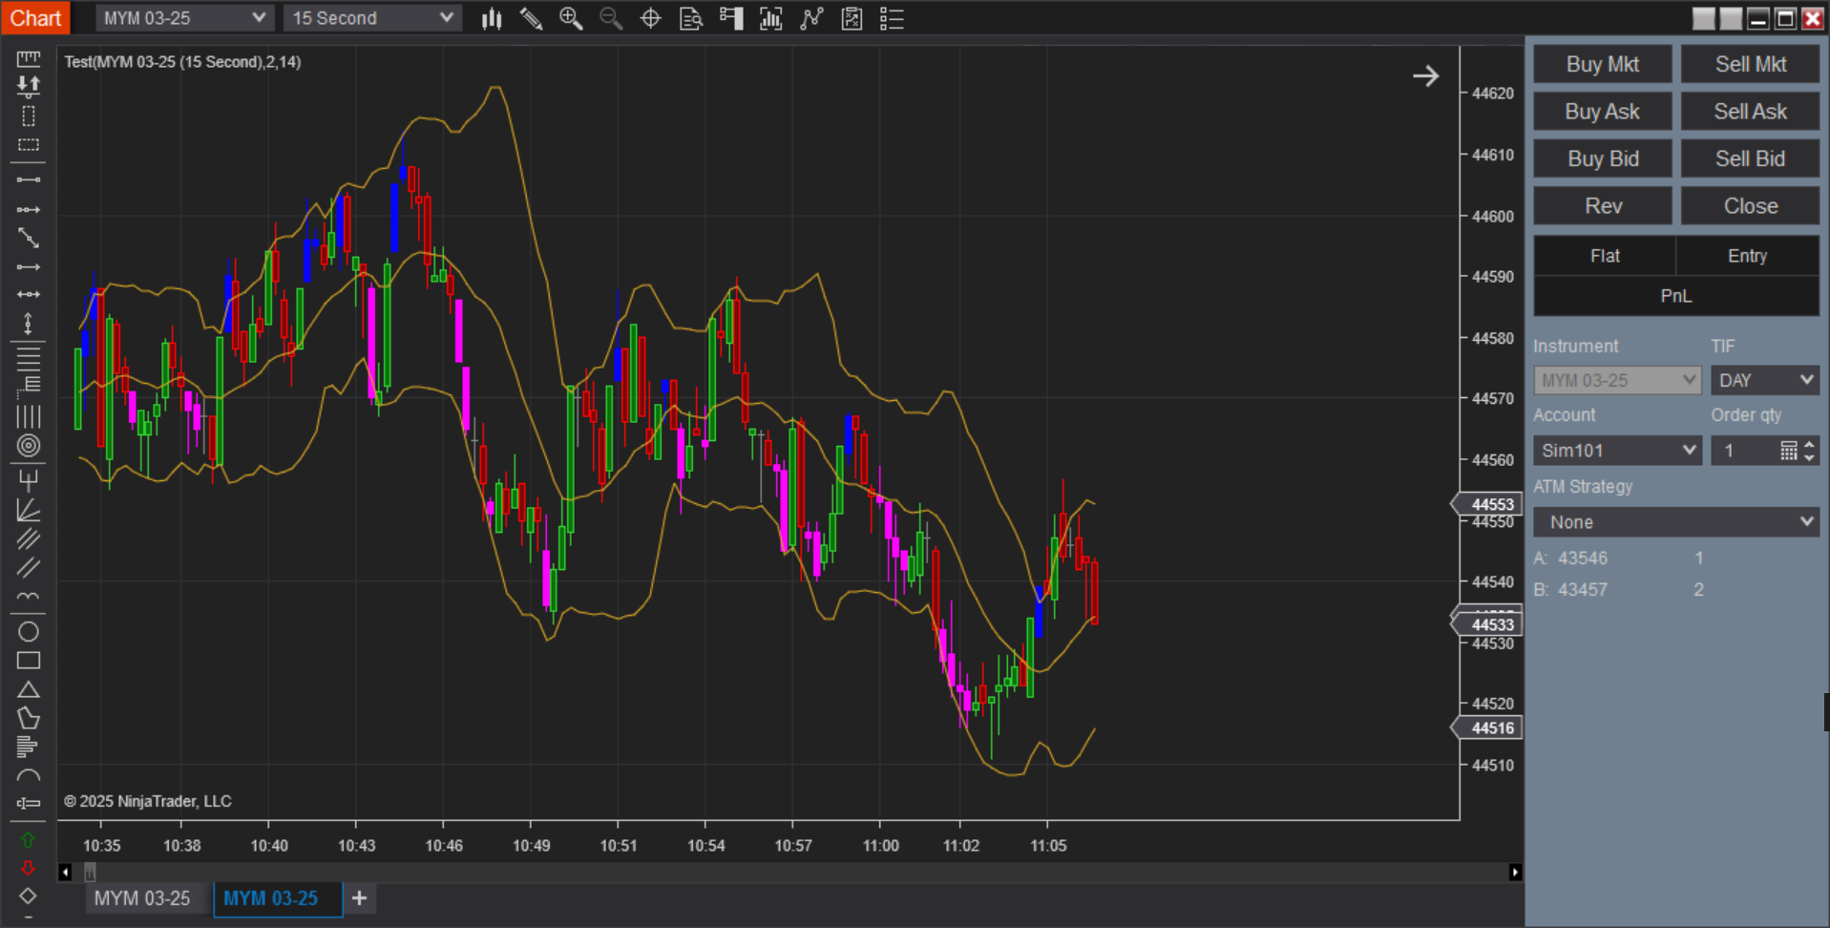Image resolution: width=1830 pixels, height=928 pixels.
Task: Select the Fibonacci Extensions tool
Action: [x=29, y=386]
